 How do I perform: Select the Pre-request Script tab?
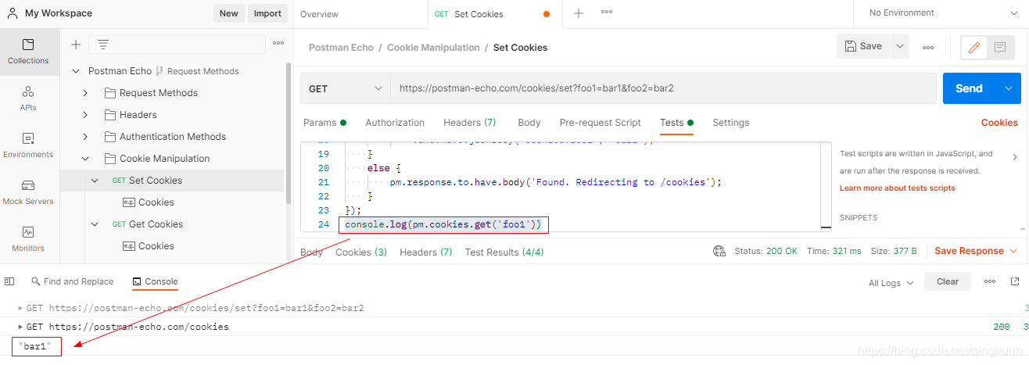pos(601,123)
